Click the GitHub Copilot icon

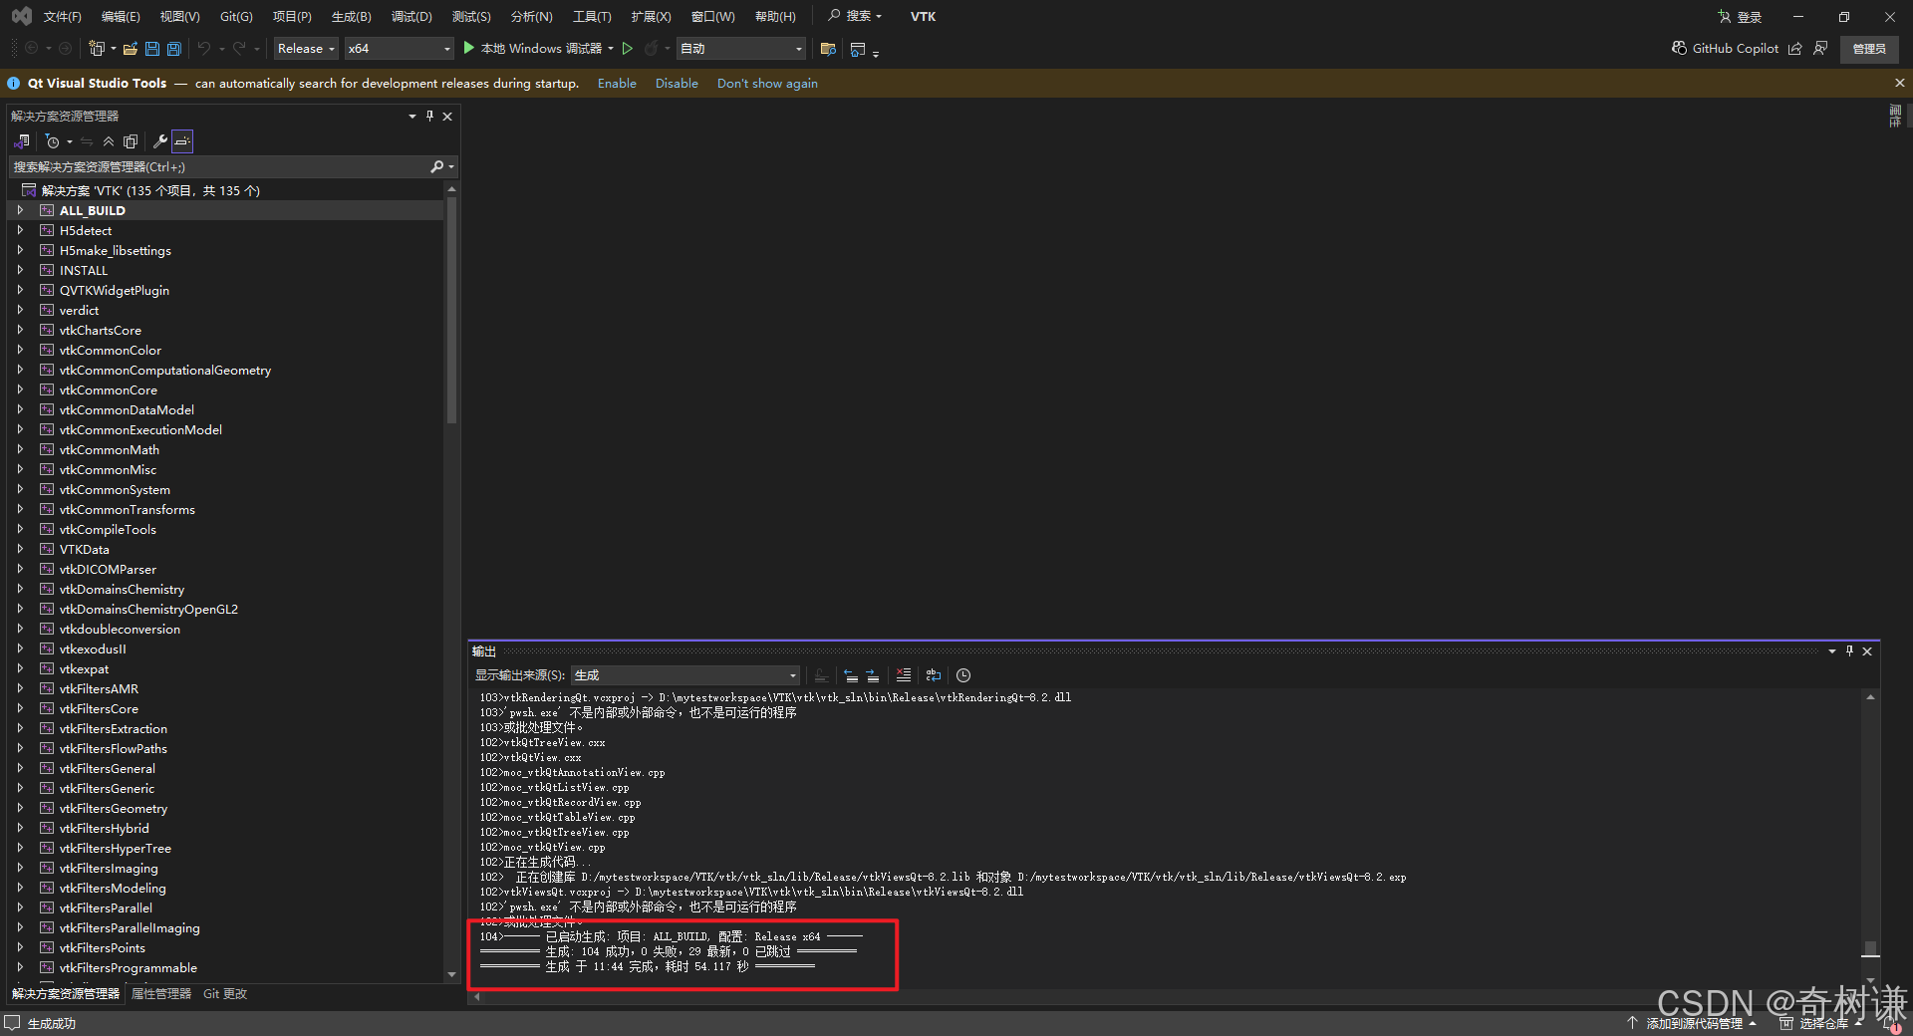pos(1680,48)
